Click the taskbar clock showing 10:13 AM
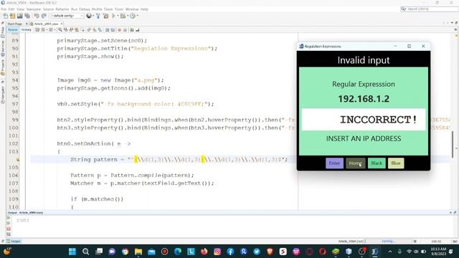Image resolution: width=459 pixels, height=258 pixels. (x=438, y=252)
